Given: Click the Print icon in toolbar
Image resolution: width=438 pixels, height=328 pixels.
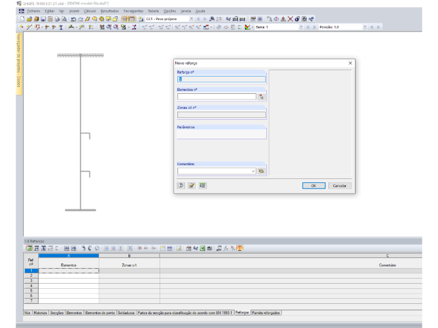Looking at the screenshot, I should click(57, 19).
